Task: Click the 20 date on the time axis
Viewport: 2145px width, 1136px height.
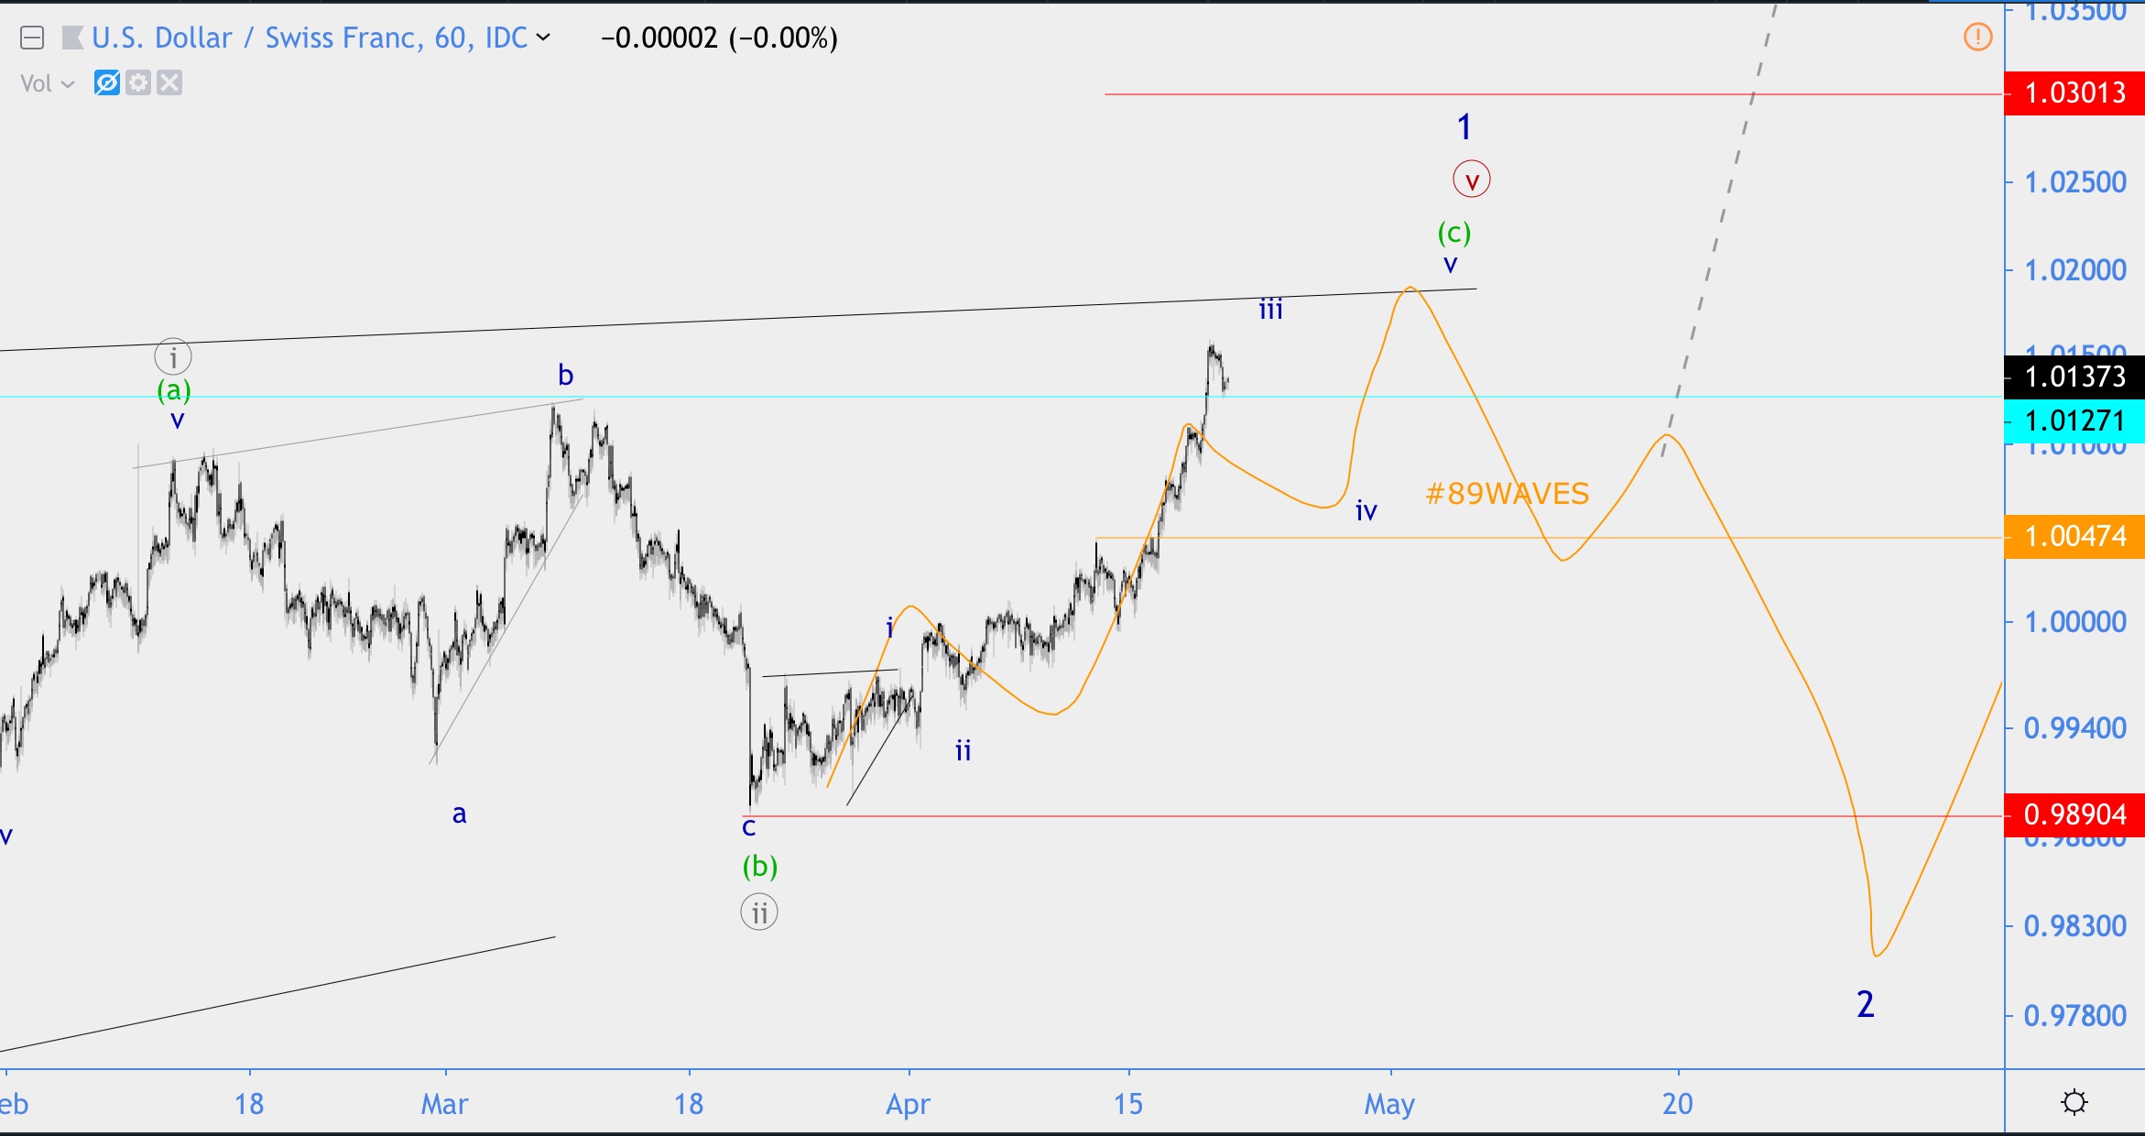Action: [x=1678, y=1104]
